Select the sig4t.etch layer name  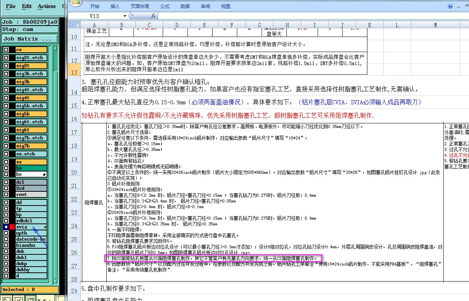coord(31,90)
